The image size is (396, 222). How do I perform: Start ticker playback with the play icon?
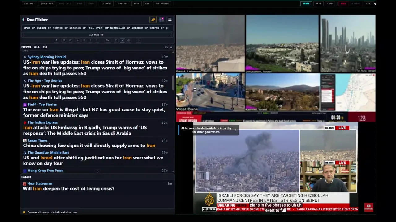click(78, 40)
